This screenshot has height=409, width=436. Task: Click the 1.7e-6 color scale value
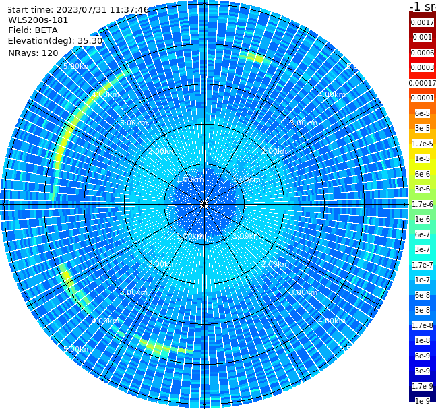[423, 204]
